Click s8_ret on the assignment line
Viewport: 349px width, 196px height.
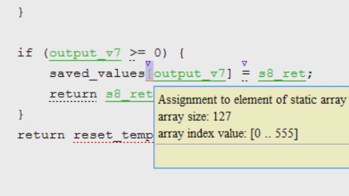coord(282,73)
